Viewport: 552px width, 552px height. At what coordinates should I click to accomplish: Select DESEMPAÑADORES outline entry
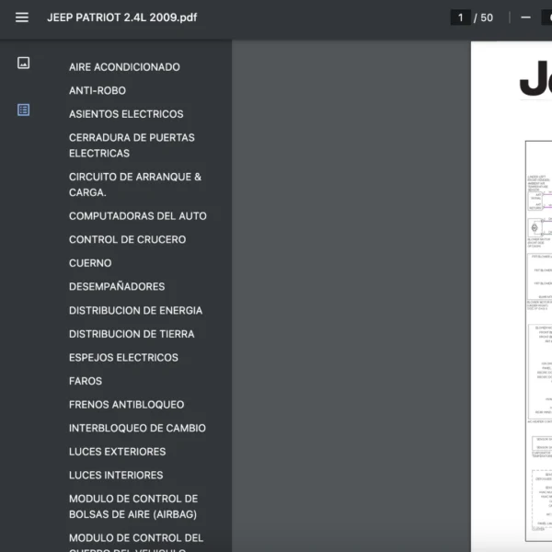coord(117,286)
